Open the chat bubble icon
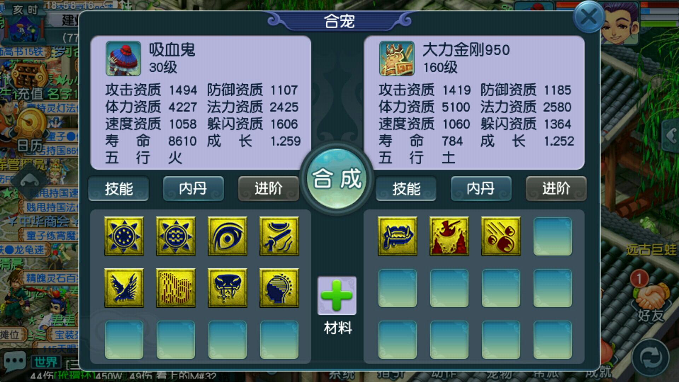Image resolution: width=679 pixels, height=382 pixels. tap(14, 361)
